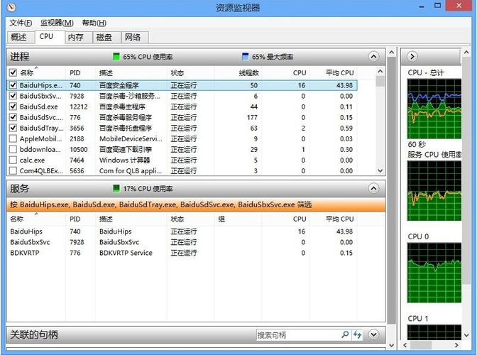Image resolution: width=477 pixels, height=355 pixels.
Task: Select the BaiduSbxSvc service row
Action: (x=181, y=242)
